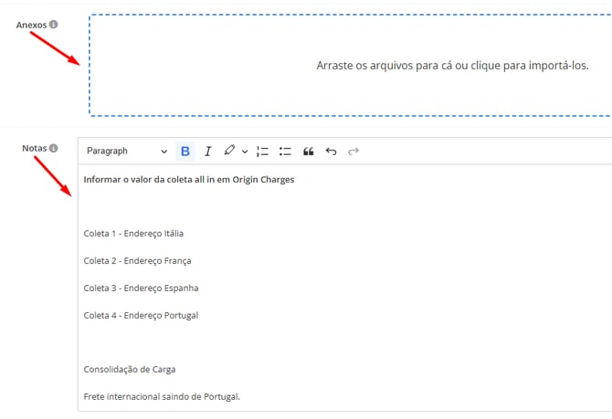Click the info icon next to Notas
This screenshot has width=612, height=419.
pyautogui.click(x=53, y=148)
